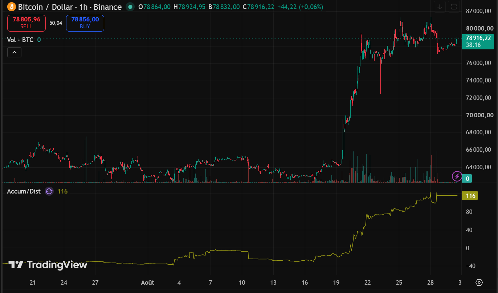Click the SELL button at 78 805,96
Viewport: 498px width, 293px height.
click(26, 23)
